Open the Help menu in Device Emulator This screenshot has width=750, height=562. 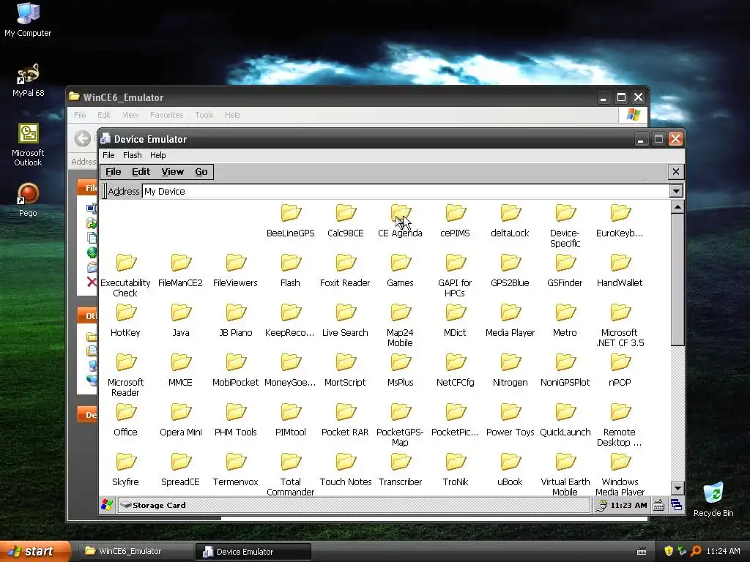158,155
